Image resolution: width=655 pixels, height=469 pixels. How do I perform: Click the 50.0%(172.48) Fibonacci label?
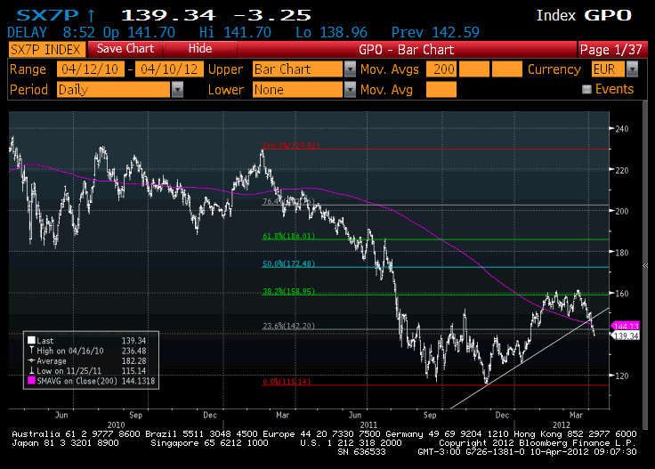[288, 263]
